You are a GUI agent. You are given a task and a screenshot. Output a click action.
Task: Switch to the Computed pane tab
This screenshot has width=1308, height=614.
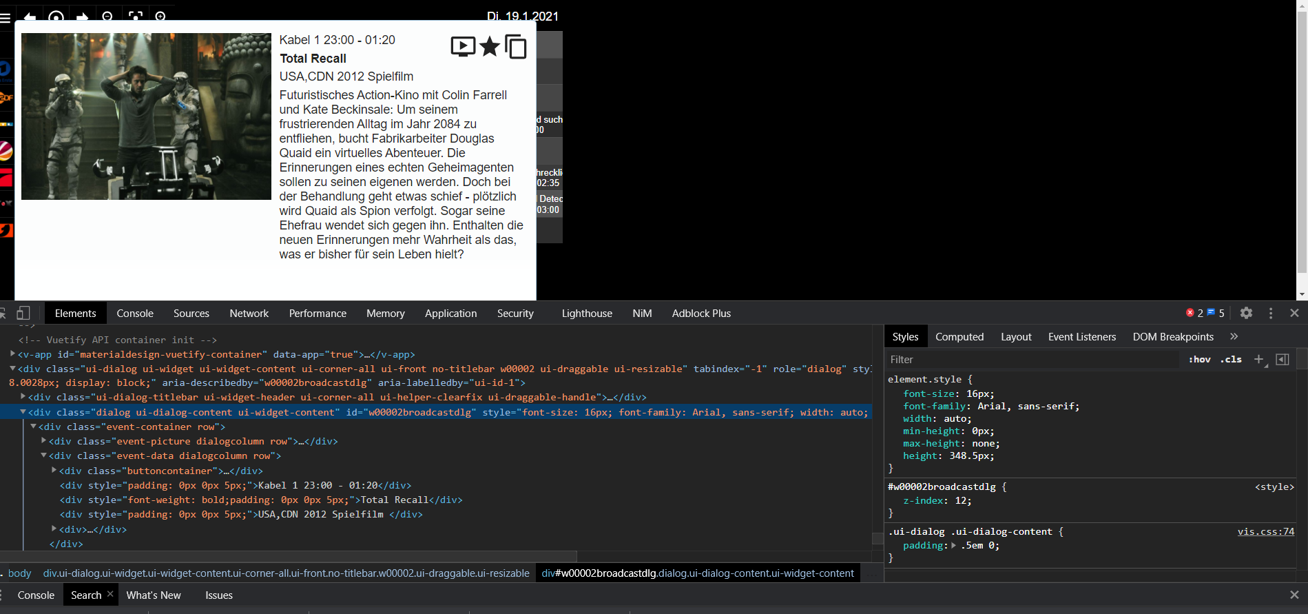click(x=959, y=336)
